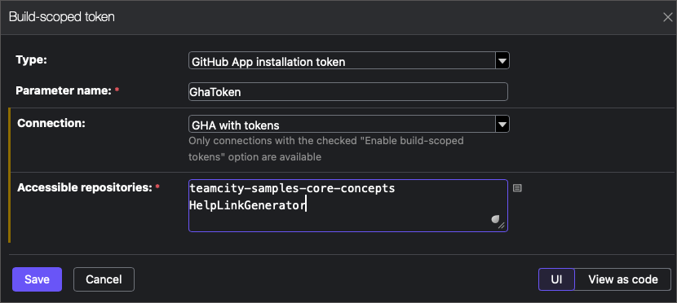The height and width of the screenshot is (303, 677).
Task: Click the textarea corner resize handle
Action: click(502, 226)
